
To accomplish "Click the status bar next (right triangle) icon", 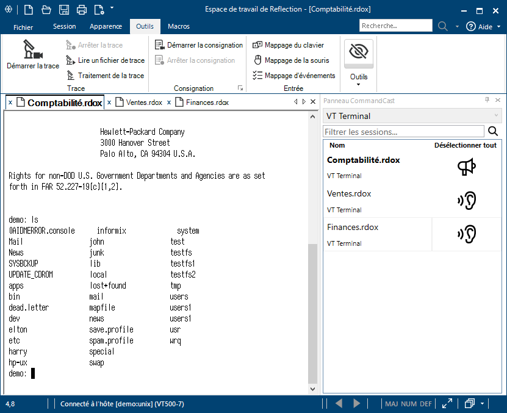I will [x=357, y=403].
